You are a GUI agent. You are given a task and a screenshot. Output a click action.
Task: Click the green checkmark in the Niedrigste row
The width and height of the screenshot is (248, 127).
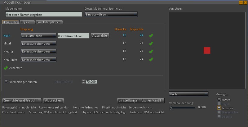coord(151,59)
